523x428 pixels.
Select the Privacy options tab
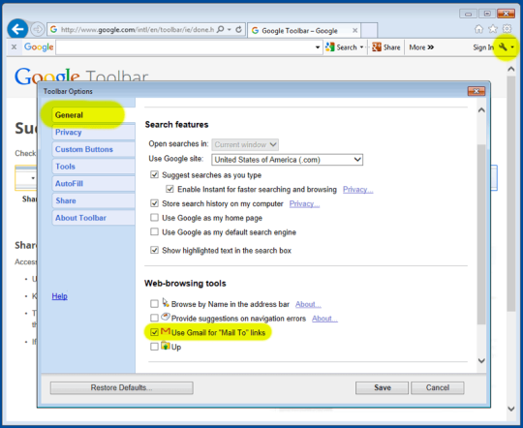point(93,132)
